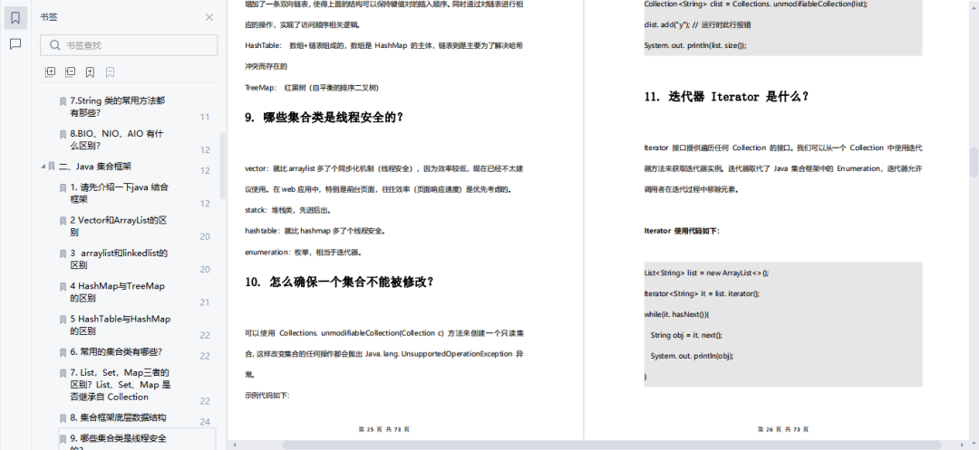Click the bookmark icon beside 2 Vector和ArrayList
Image resolution: width=979 pixels, height=450 pixels.
pos(63,221)
